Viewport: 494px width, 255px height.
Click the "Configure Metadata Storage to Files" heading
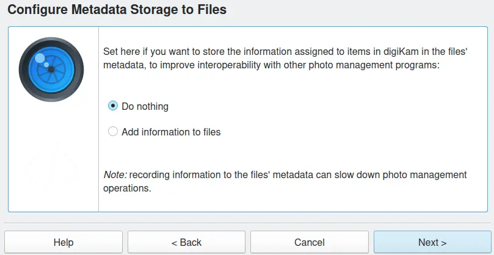[x=117, y=10]
